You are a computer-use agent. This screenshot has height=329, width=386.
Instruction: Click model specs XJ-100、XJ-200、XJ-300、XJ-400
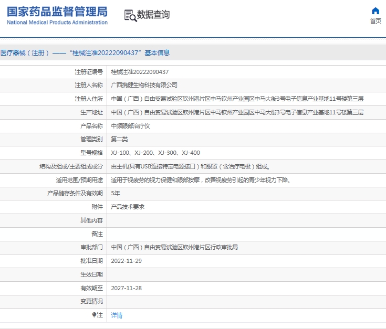click(155, 153)
